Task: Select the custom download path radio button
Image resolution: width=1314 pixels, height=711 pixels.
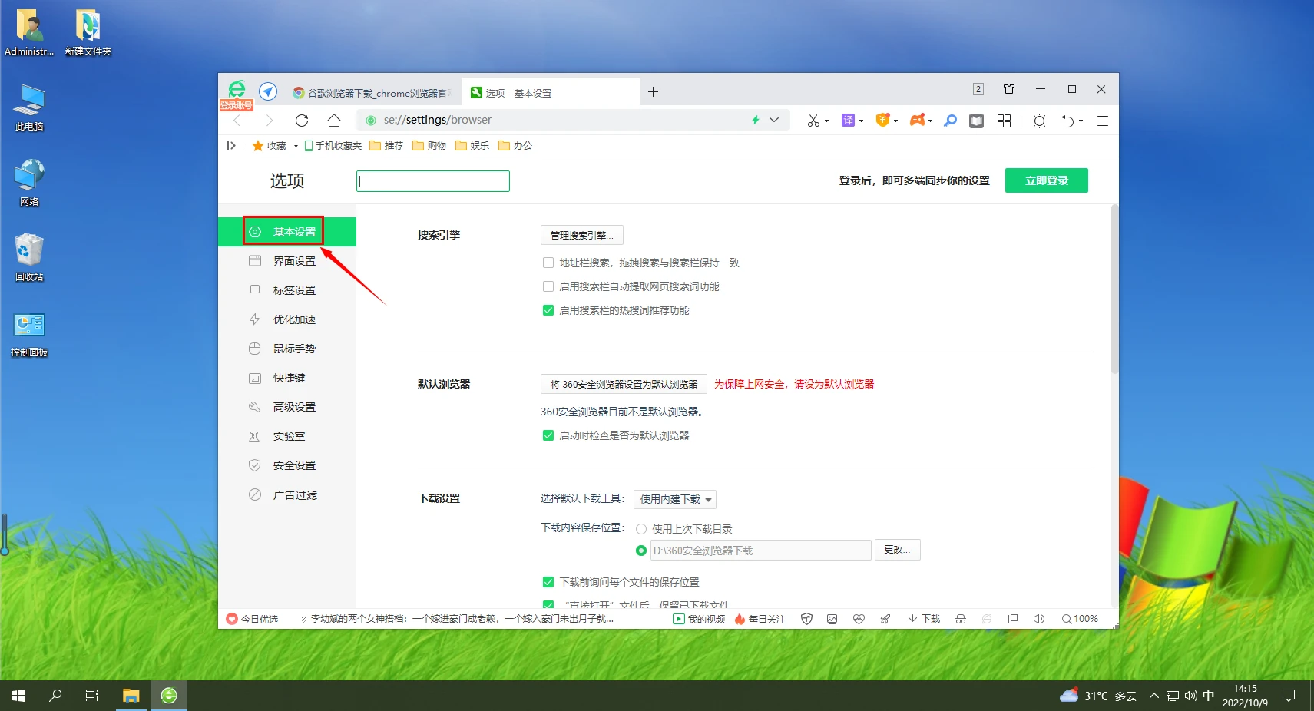Action: click(641, 551)
